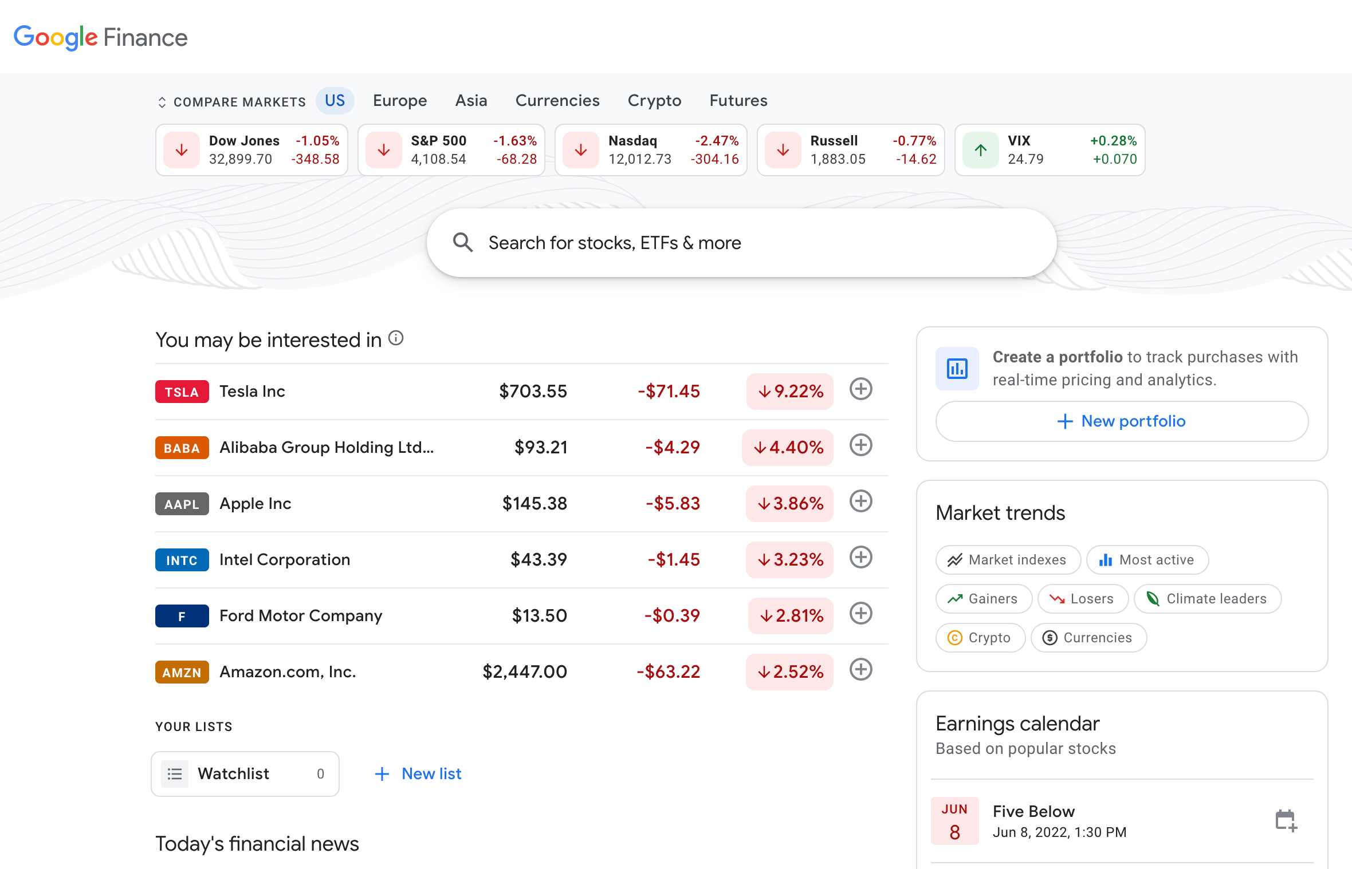Click the watchlist list icon
This screenshot has width=1352, height=869.
click(175, 773)
